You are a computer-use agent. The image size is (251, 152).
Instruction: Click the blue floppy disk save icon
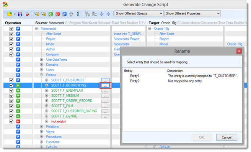[x=20, y=14]
